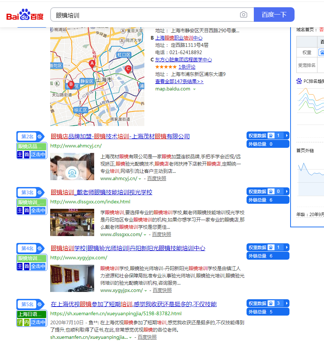324x341 pixels.
Task: Click the swirl icon beside 第3名
Action: click(40, 192)
